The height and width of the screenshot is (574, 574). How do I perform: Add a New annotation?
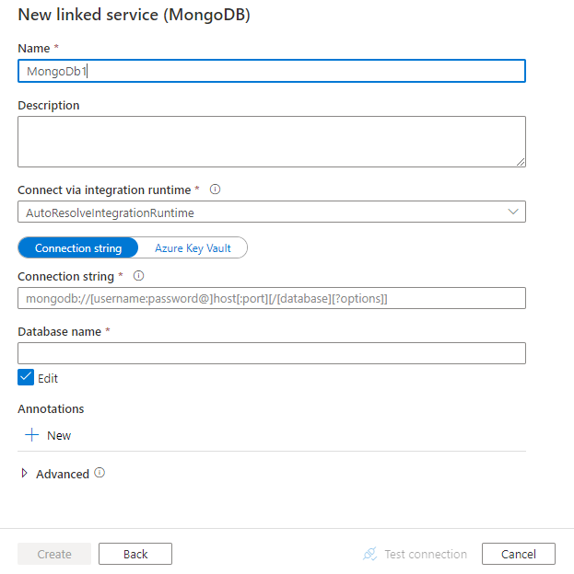pos(58,435)
